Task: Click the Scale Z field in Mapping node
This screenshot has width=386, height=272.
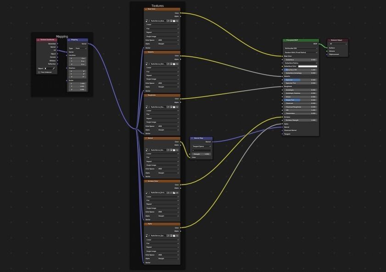Action: [78, 90]
